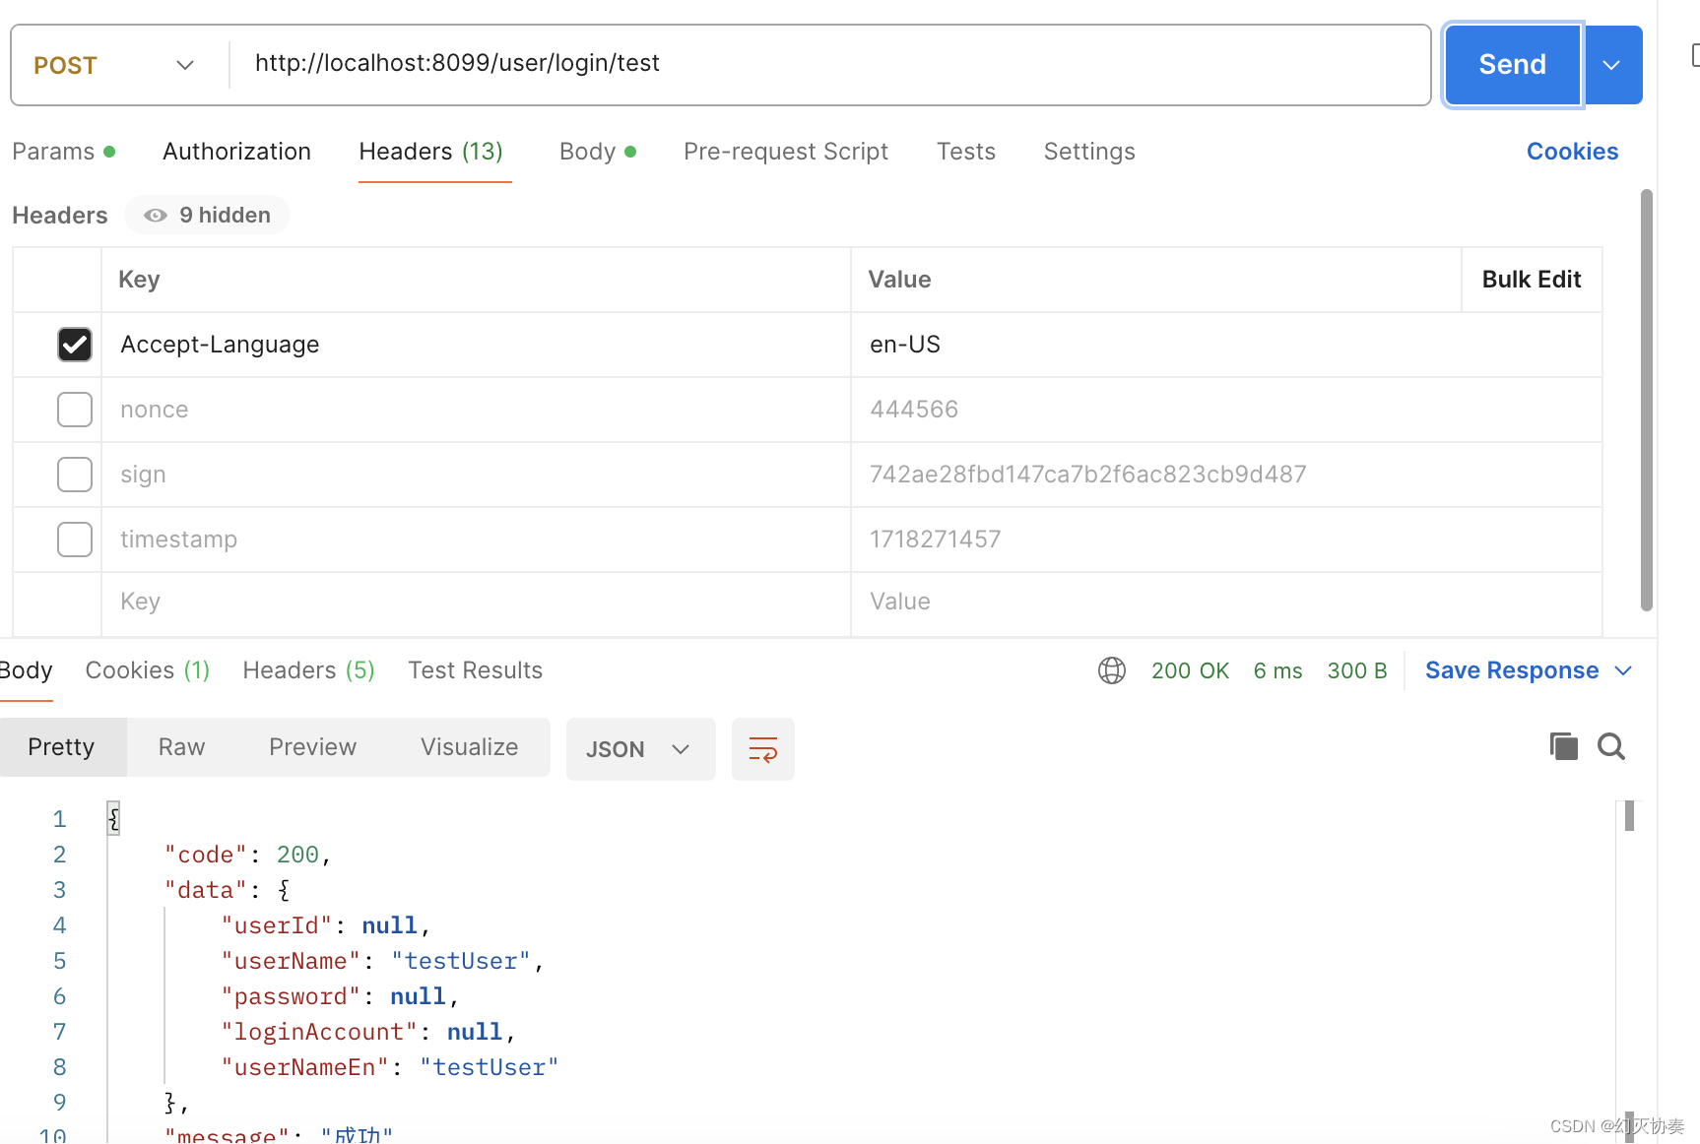Switch to the Params tab
The image size is (1700, 1144).
[x=64, y=152]
